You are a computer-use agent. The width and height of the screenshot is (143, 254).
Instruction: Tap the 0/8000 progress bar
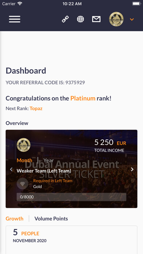tap(71, 197)
